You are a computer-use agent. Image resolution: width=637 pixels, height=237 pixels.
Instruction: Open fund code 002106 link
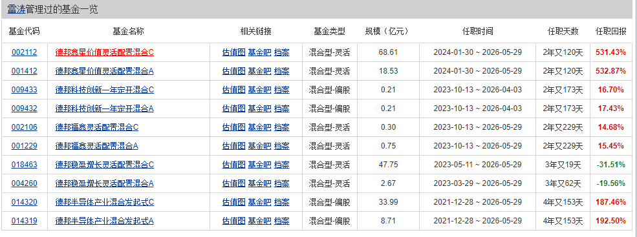(x=25, y=127)
